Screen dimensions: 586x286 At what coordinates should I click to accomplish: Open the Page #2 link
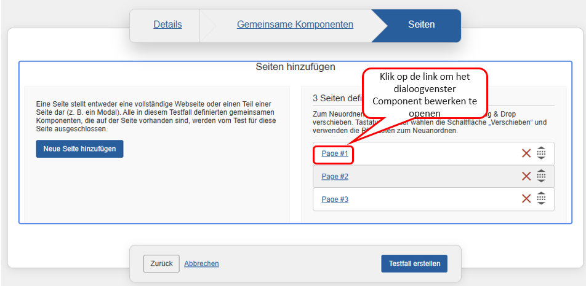335,177
